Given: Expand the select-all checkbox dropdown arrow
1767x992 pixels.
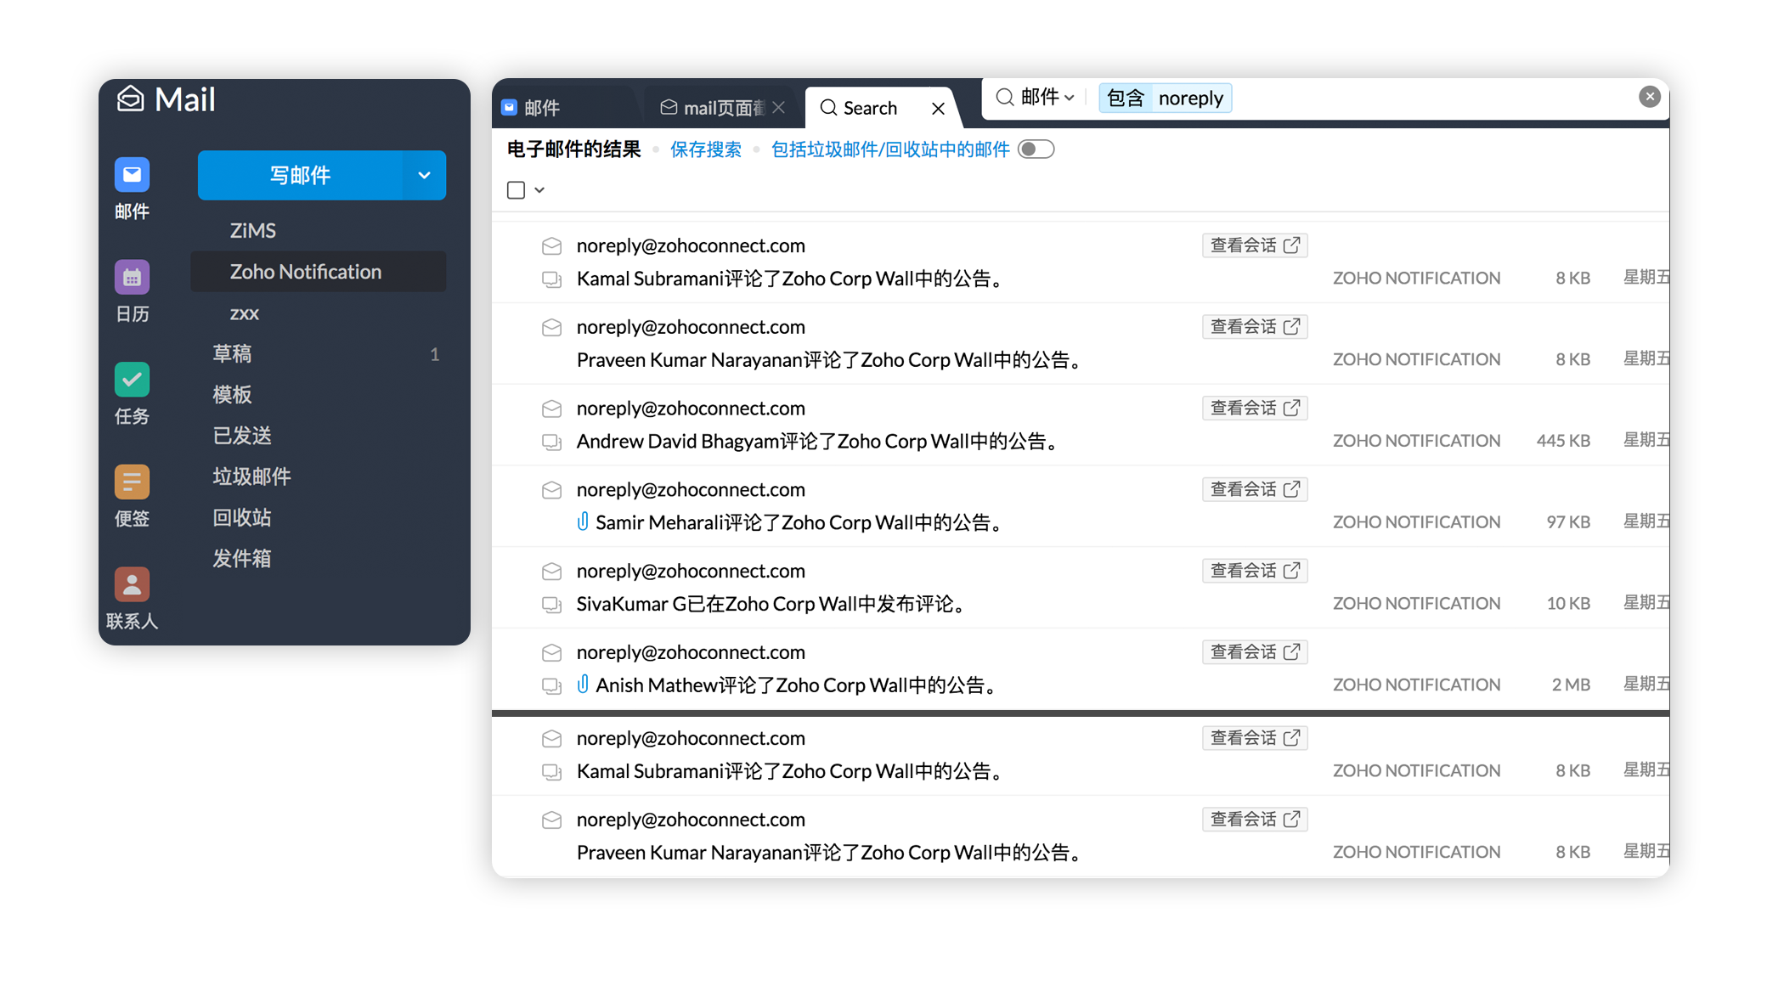Looking at the screenshot, I should coord(539,190).
